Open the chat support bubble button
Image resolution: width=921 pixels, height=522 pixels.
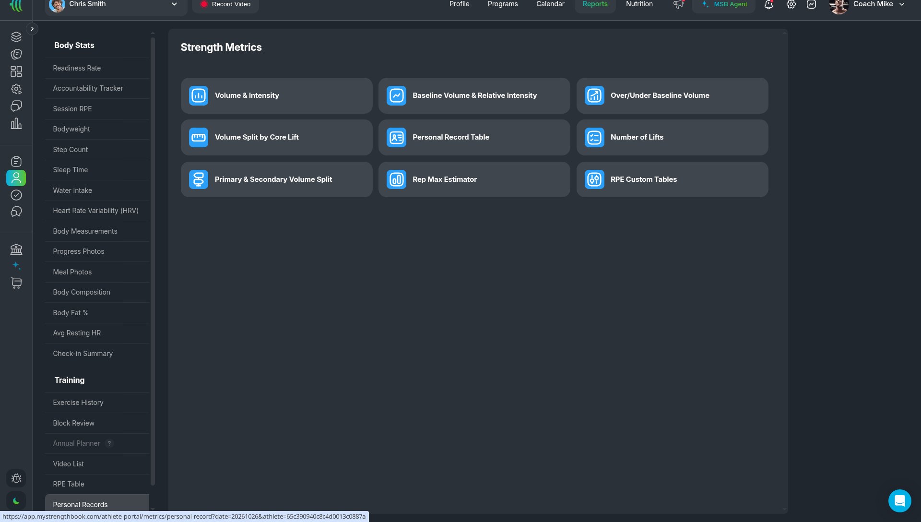tap(900, 501)
